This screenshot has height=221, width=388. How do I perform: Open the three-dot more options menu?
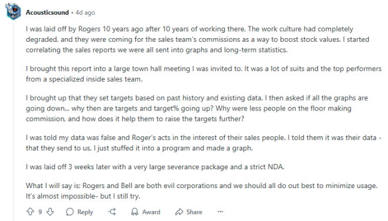coord(220,212)
